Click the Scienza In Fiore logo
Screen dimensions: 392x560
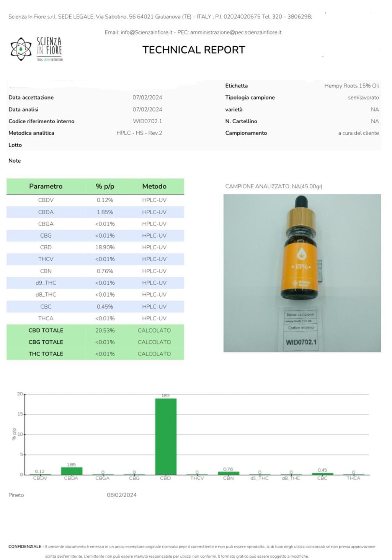[36, 49]
